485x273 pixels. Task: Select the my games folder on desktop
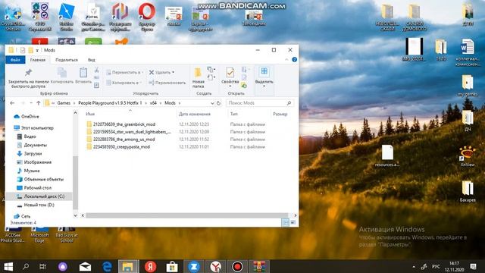pyautogui.click(x=468, y=86)
